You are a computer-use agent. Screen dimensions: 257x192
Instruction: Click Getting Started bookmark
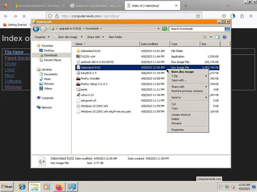point(15,25)
